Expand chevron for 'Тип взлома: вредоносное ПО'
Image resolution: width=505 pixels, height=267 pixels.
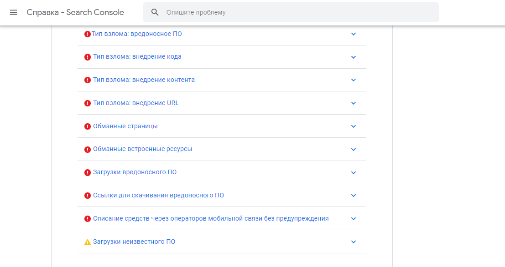click(353, 34)
